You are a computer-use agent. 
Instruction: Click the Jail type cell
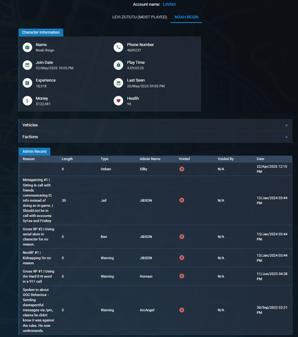click(x=104, y=200)
